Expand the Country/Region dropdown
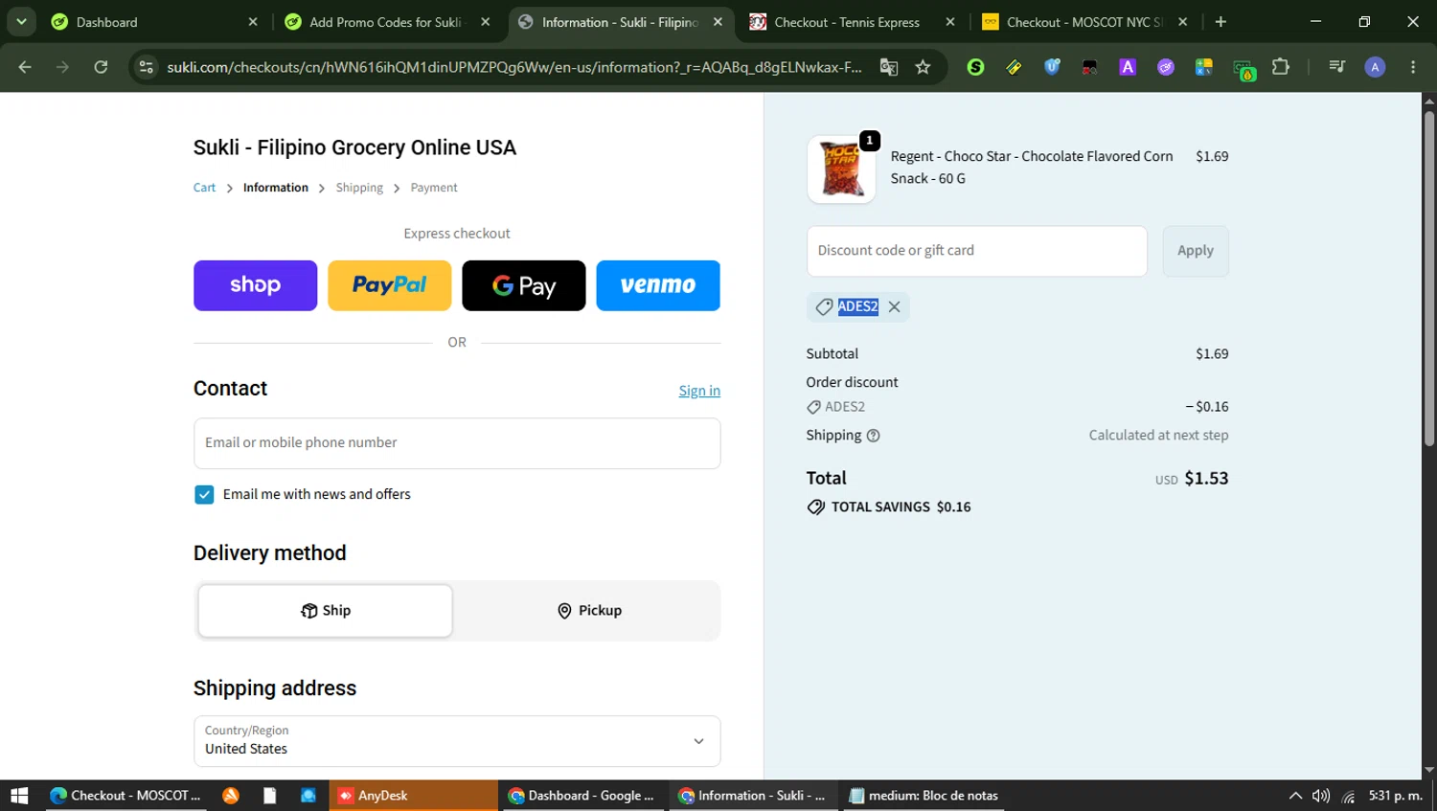Screen dimensions: 1437x811 pos(457,741)
